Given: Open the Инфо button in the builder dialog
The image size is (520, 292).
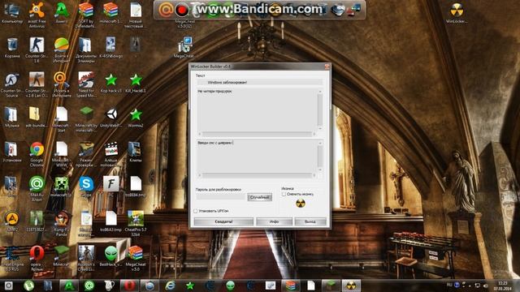Looking at the screenshot, I should (x=274, y=221).
